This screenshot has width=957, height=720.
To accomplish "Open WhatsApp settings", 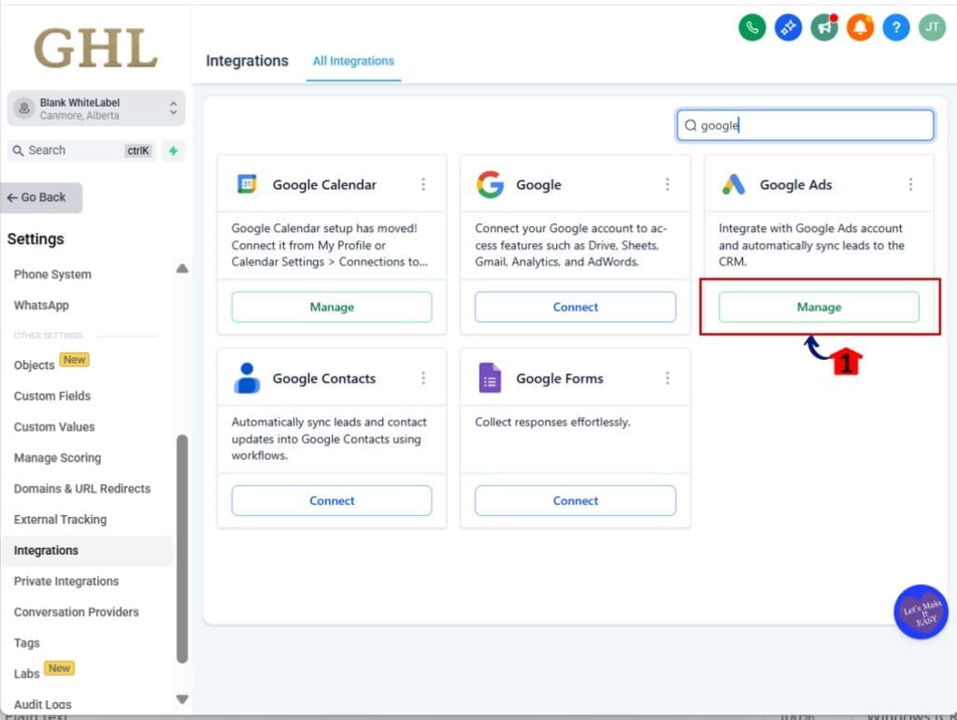I will 41,305.
